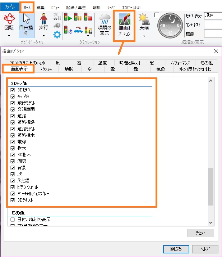The height and width of the screenshot is (257, 222).
Task: Click the plane and car speed icon
Action: pos(57,17)
